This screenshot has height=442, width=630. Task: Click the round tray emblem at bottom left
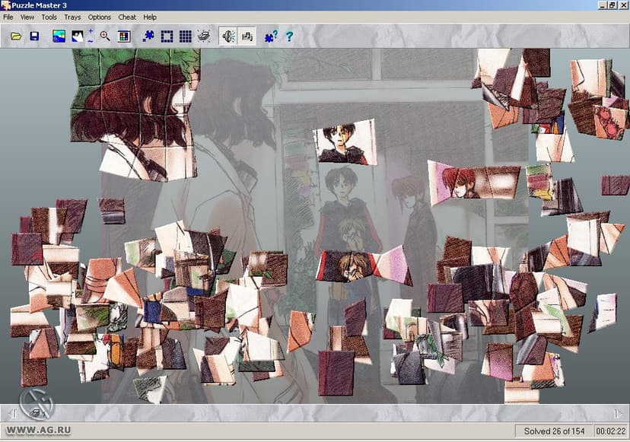pyautogui.click(x=37, y=403)
